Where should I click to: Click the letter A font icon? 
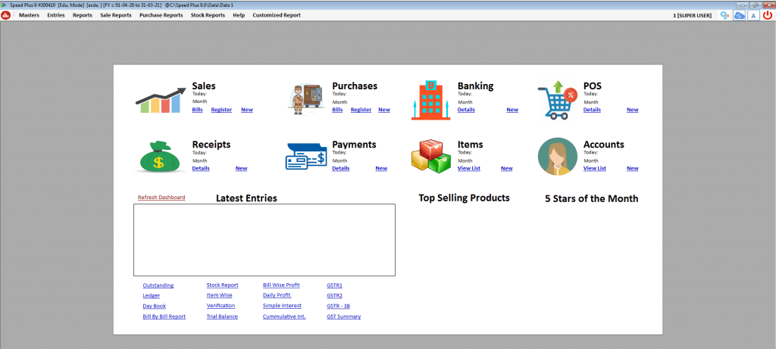pyautogui.click(x=753, y=15)
